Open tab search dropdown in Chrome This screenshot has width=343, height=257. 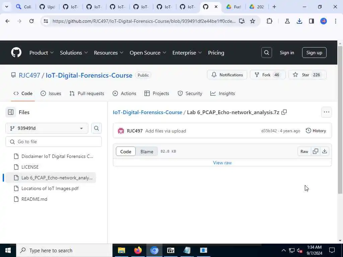click(7, 7)
